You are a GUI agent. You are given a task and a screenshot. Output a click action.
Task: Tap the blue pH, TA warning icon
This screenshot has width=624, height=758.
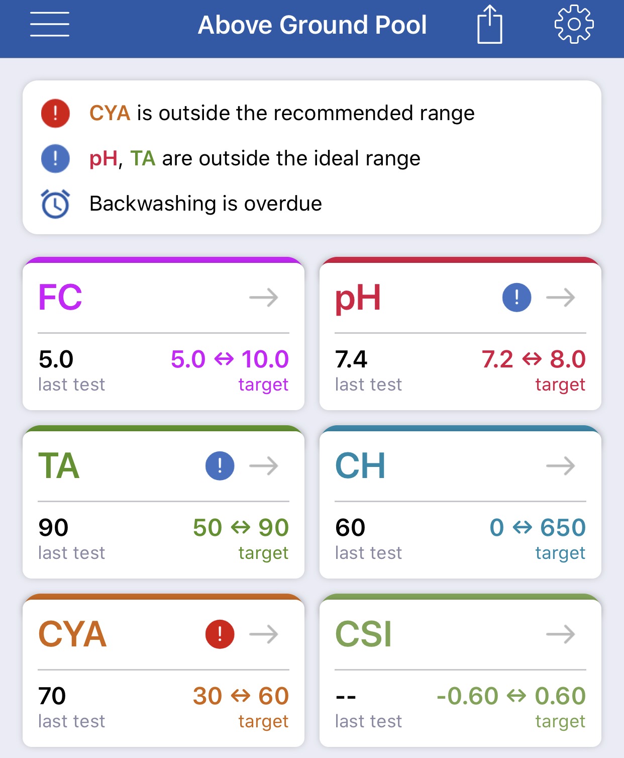pos(55,158)
